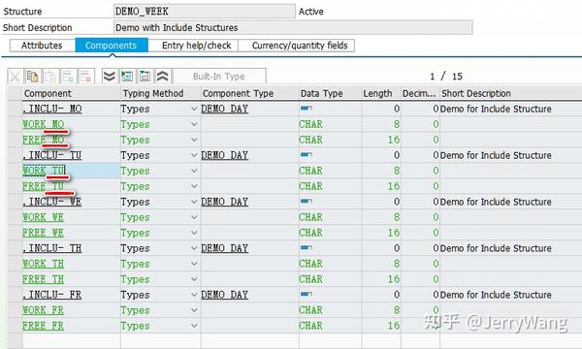Expand all includes with the double-down arrow icon
Screen dimensions: 582x349
coord(109,77)
